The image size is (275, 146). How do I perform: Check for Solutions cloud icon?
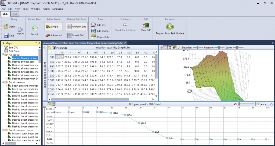click(125, 25)
